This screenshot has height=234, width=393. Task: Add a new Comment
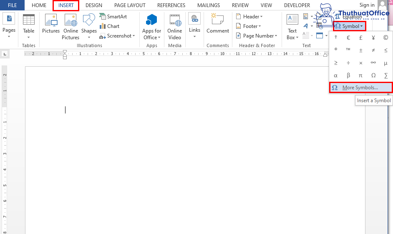point(217,24)
